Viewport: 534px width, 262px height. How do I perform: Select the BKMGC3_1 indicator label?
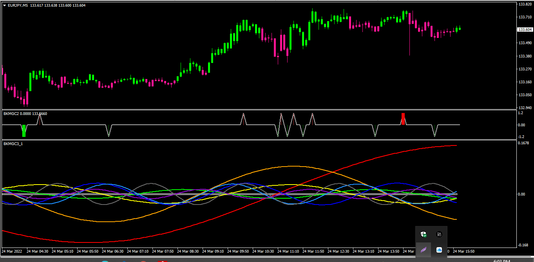click(x=13, y=144)
